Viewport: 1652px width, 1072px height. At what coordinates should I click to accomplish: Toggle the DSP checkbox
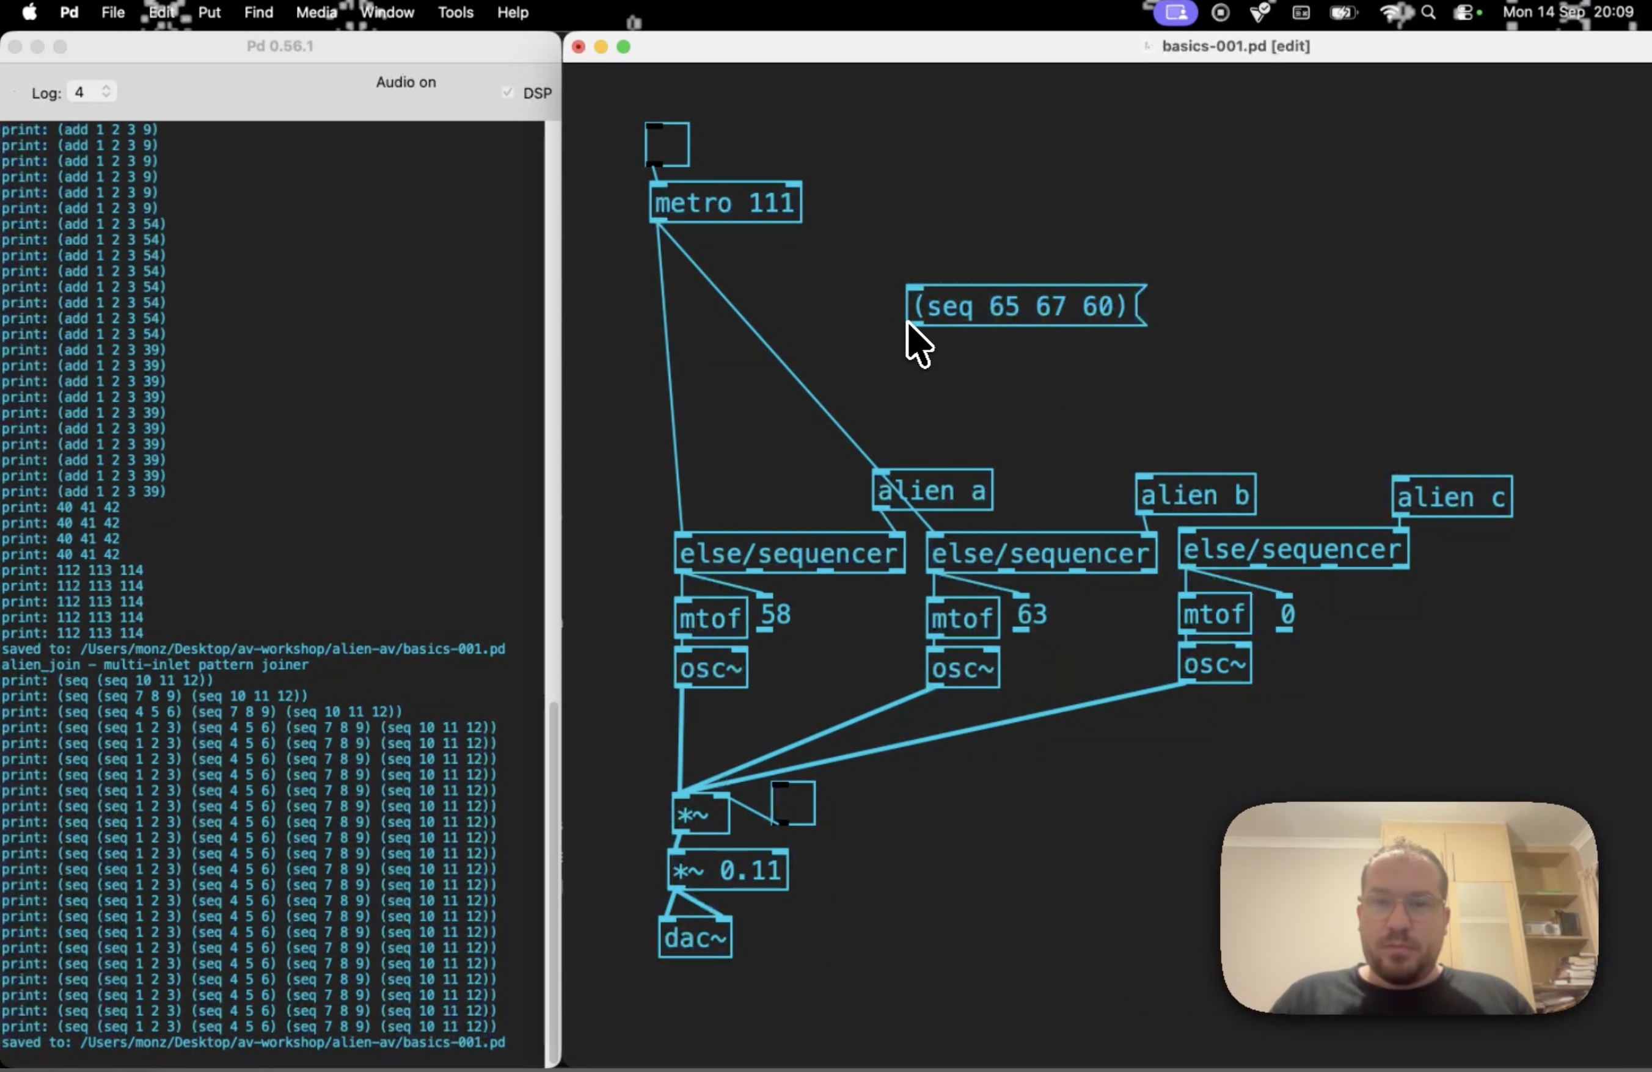pyautogui.click(x=508, y=92)
